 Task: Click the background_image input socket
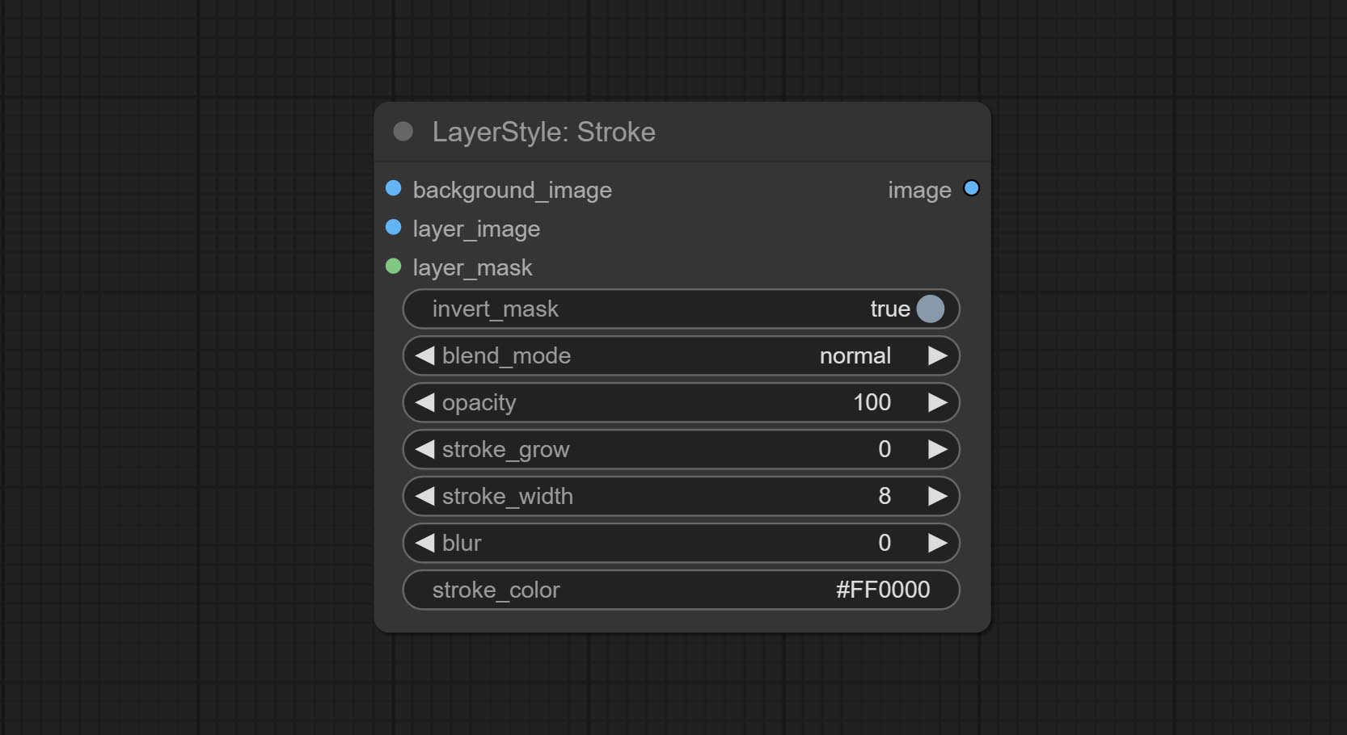(x=394, y=188)
